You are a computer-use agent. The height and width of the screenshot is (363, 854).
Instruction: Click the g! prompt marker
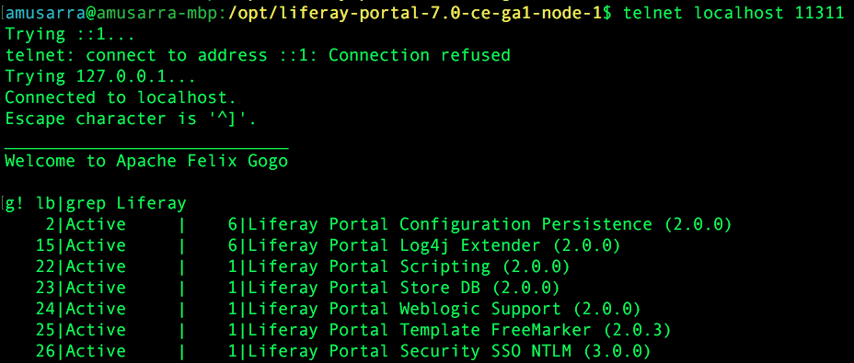(16, 204)
